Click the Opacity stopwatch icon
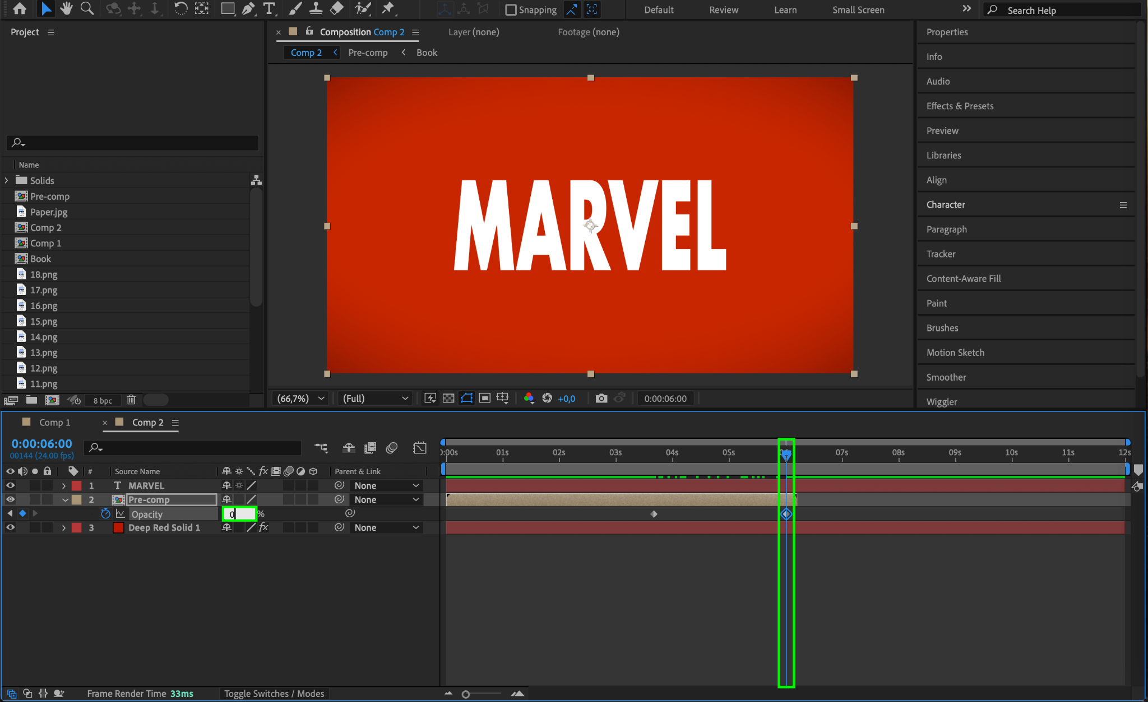Viewport: 1148px width, 702px height. [x=105, y=513]
